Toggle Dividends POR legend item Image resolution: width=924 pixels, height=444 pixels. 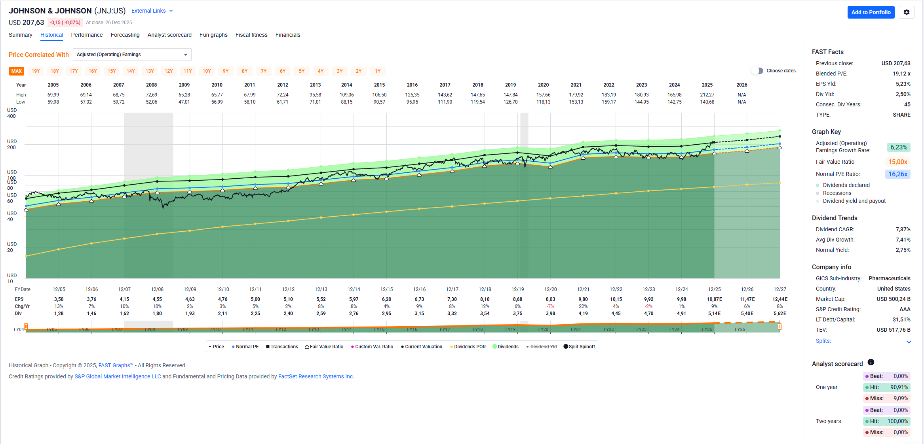pyautogui.click(x=468, y=347)
